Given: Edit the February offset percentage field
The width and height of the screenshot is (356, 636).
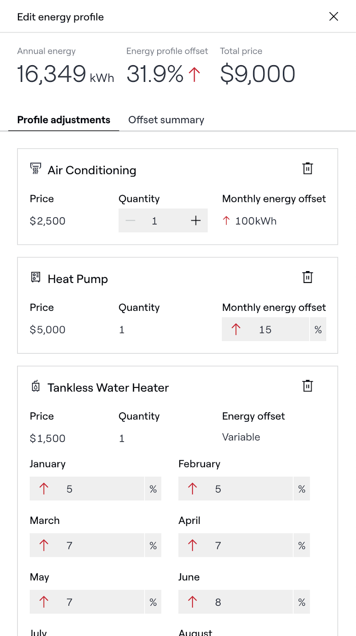Looking at the screenshot, I should pyautogui.click(x=246, y=489).
